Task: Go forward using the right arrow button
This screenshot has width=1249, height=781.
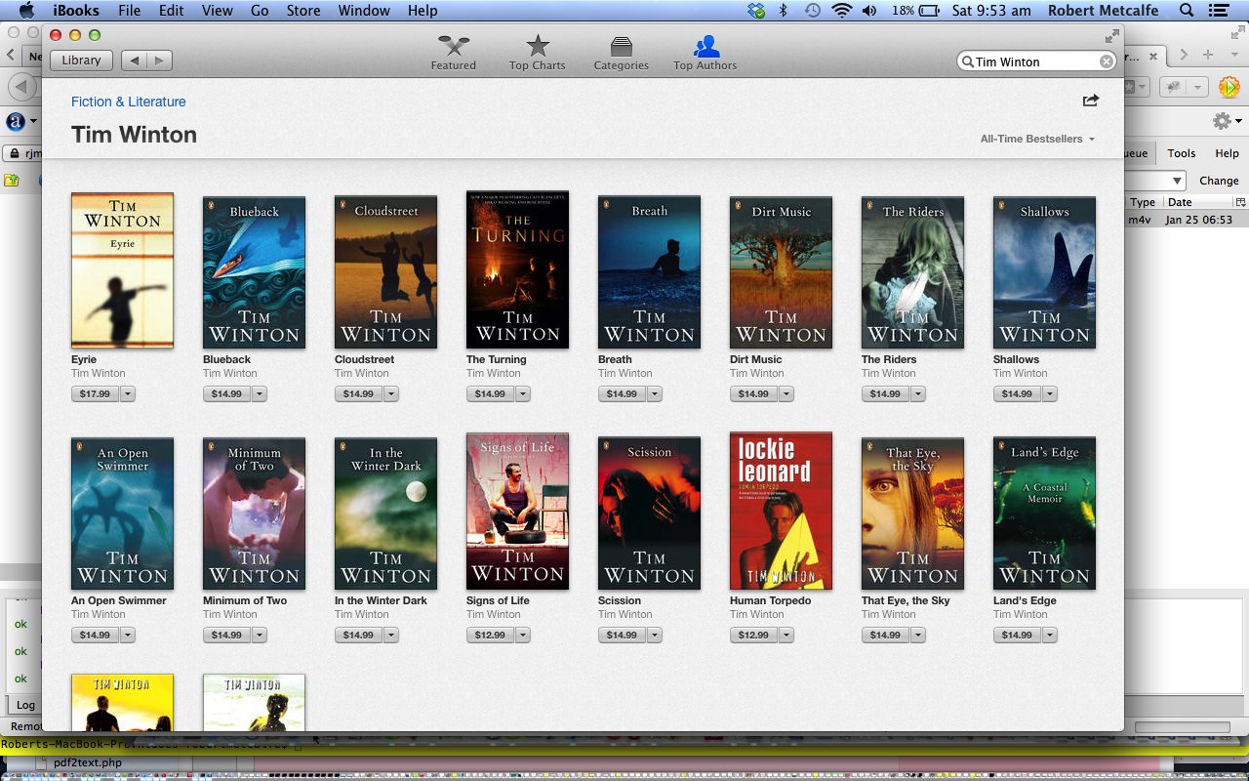Action: 160,61
